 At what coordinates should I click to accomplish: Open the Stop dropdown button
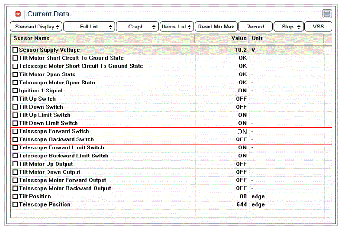click(288, 27)
